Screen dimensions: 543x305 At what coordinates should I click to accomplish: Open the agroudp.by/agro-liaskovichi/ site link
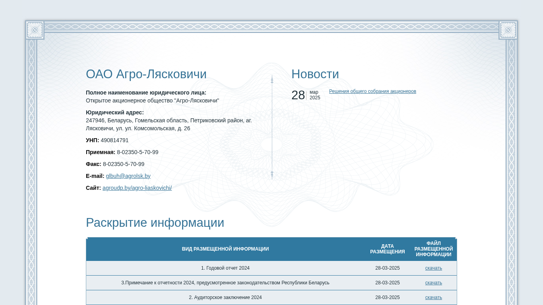(137, 188)
